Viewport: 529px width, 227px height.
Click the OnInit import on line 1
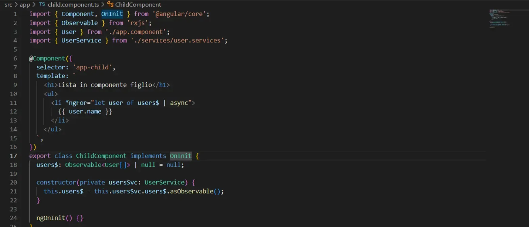coord(112,13)
